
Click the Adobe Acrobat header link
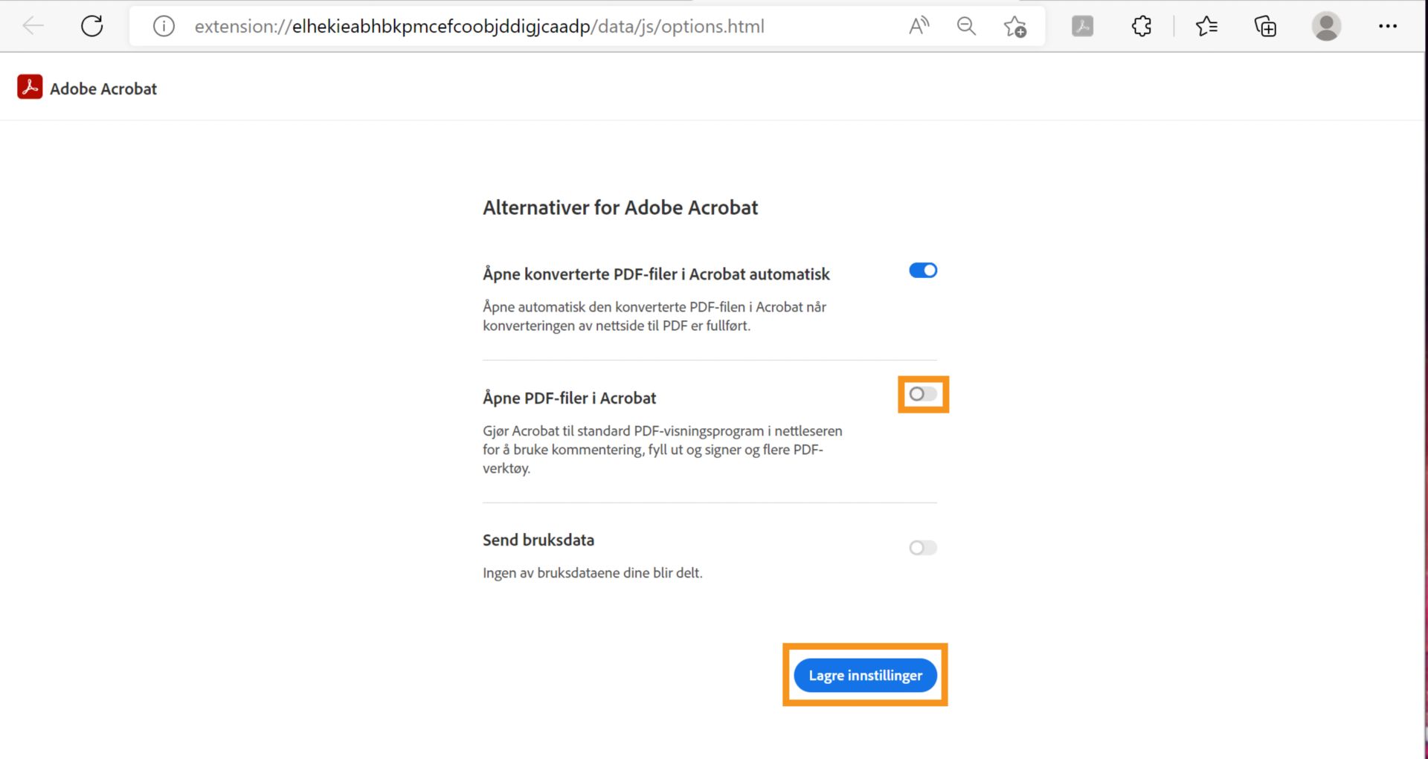coord(103,88)
